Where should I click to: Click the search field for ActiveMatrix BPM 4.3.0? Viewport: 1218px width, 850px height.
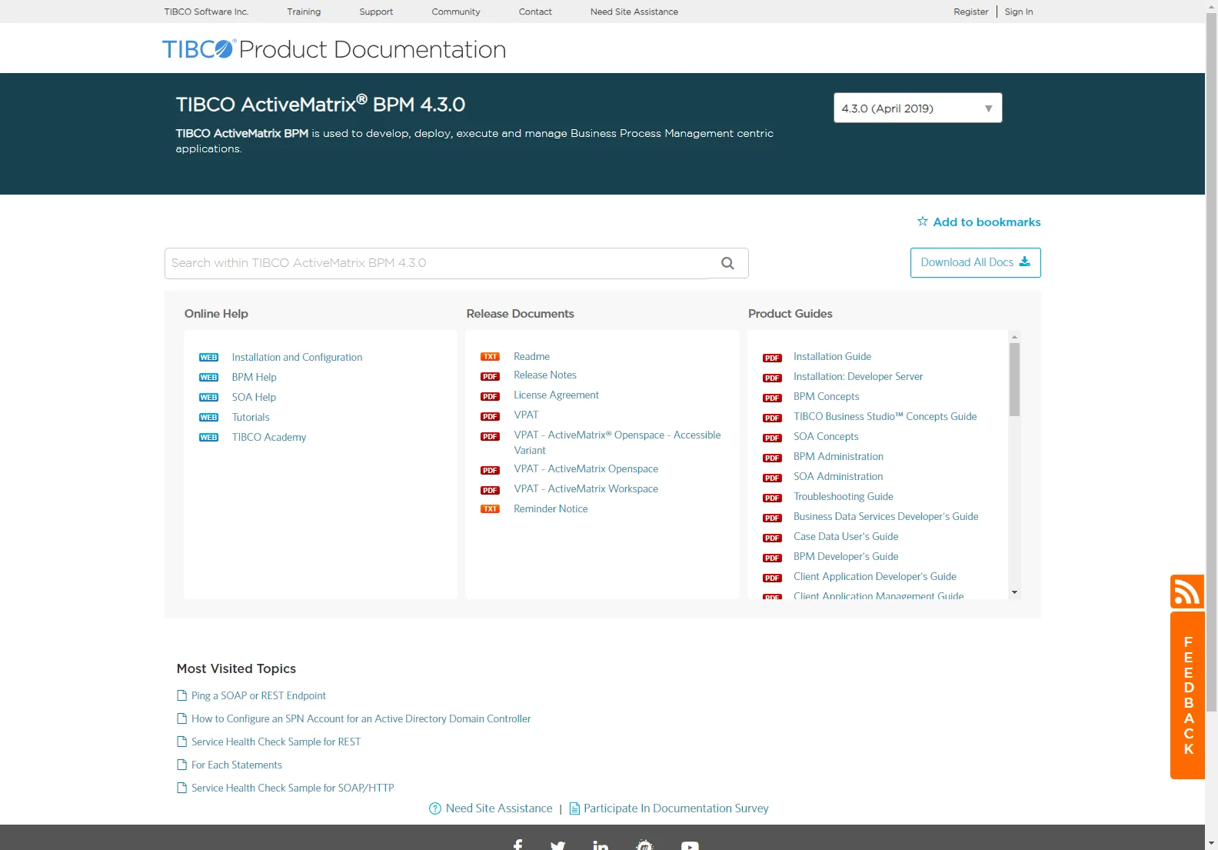click(x=436, y=263)
